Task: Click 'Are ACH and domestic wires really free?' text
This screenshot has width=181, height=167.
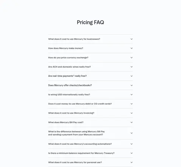Action: click(69, 67)
